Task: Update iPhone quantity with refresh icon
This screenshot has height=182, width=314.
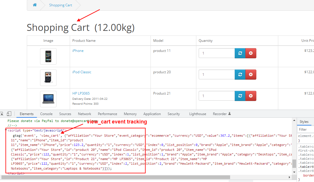Action: point(240,53)
